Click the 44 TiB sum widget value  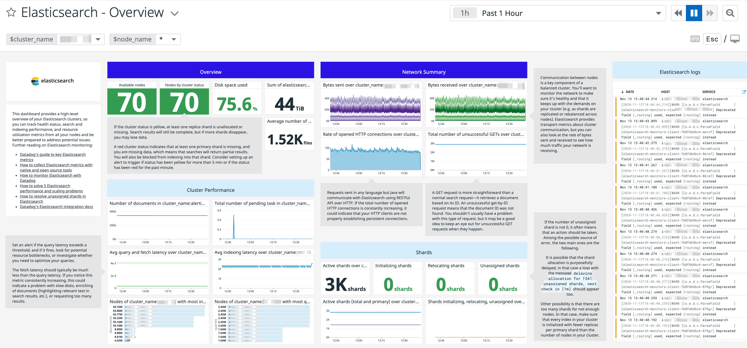[x=289, y=104]
